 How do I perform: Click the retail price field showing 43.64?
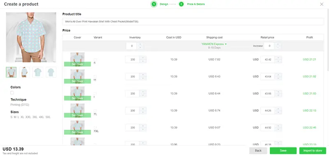click(268, 76)
